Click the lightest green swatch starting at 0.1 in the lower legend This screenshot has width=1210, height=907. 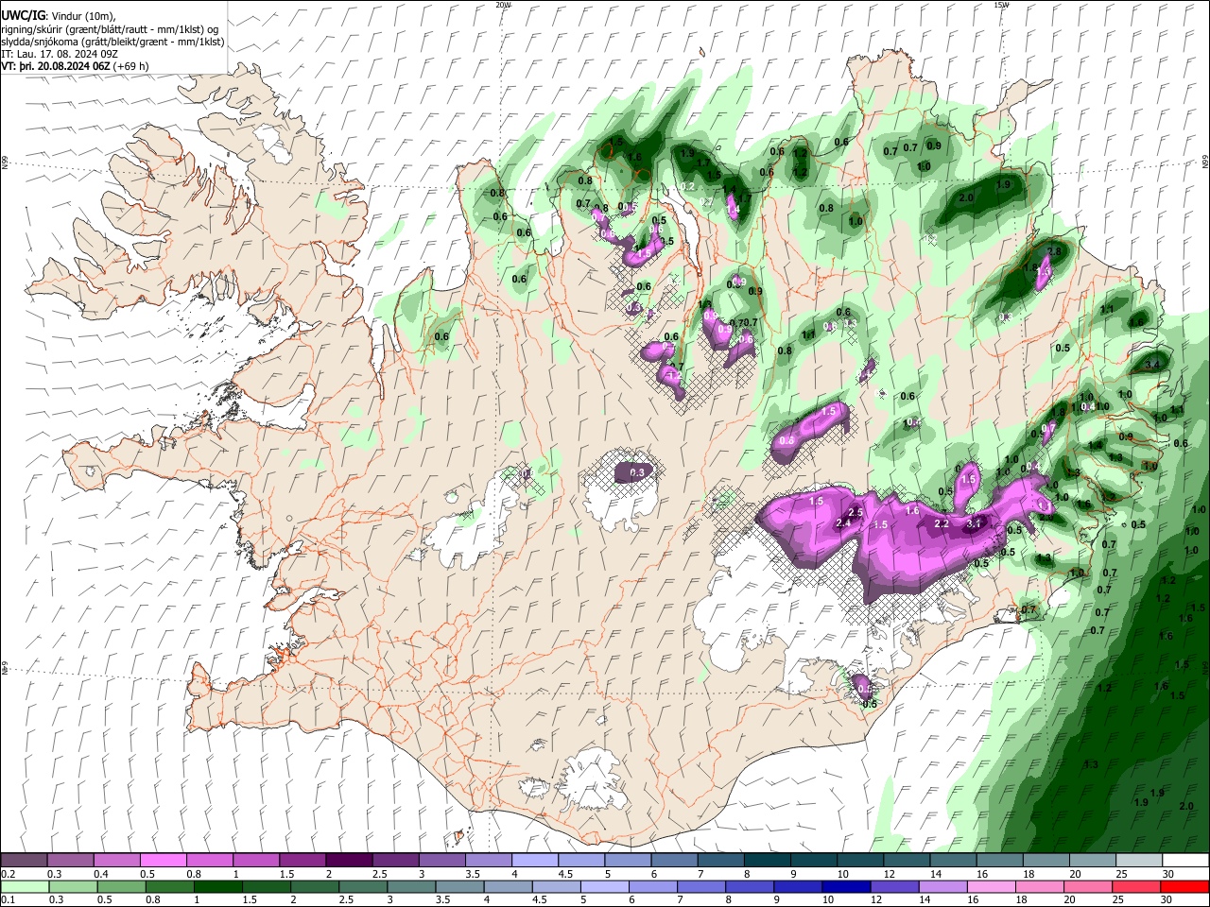click(x=24, y=887)
